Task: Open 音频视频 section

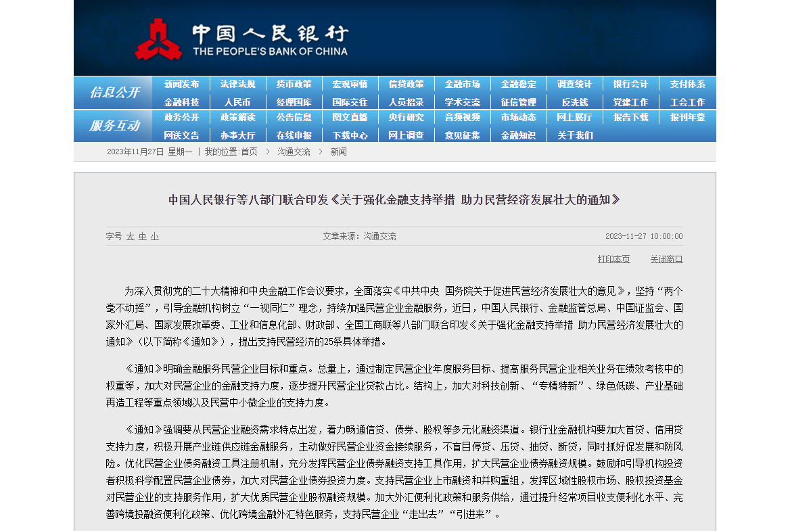Action: point(462,118)
